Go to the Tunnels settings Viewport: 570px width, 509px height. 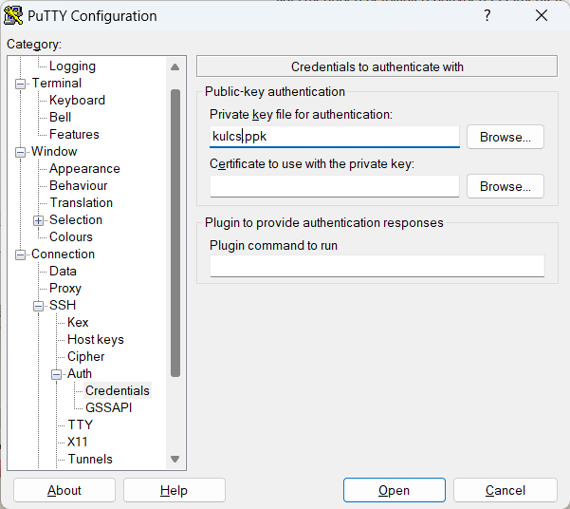(90, 460)
